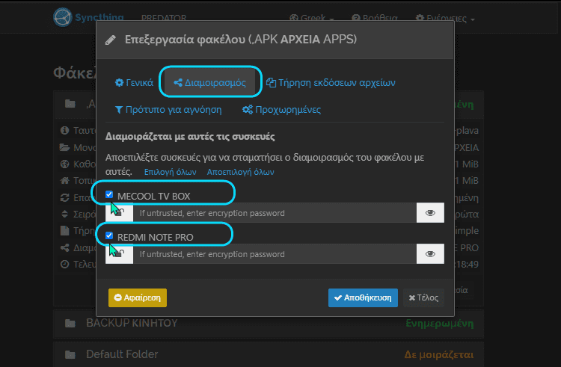Image resolution: width=561 pixels, height=367 pixels.
Task: Switch to the Διαμοιρασμός tab
Action: [209, 82]
